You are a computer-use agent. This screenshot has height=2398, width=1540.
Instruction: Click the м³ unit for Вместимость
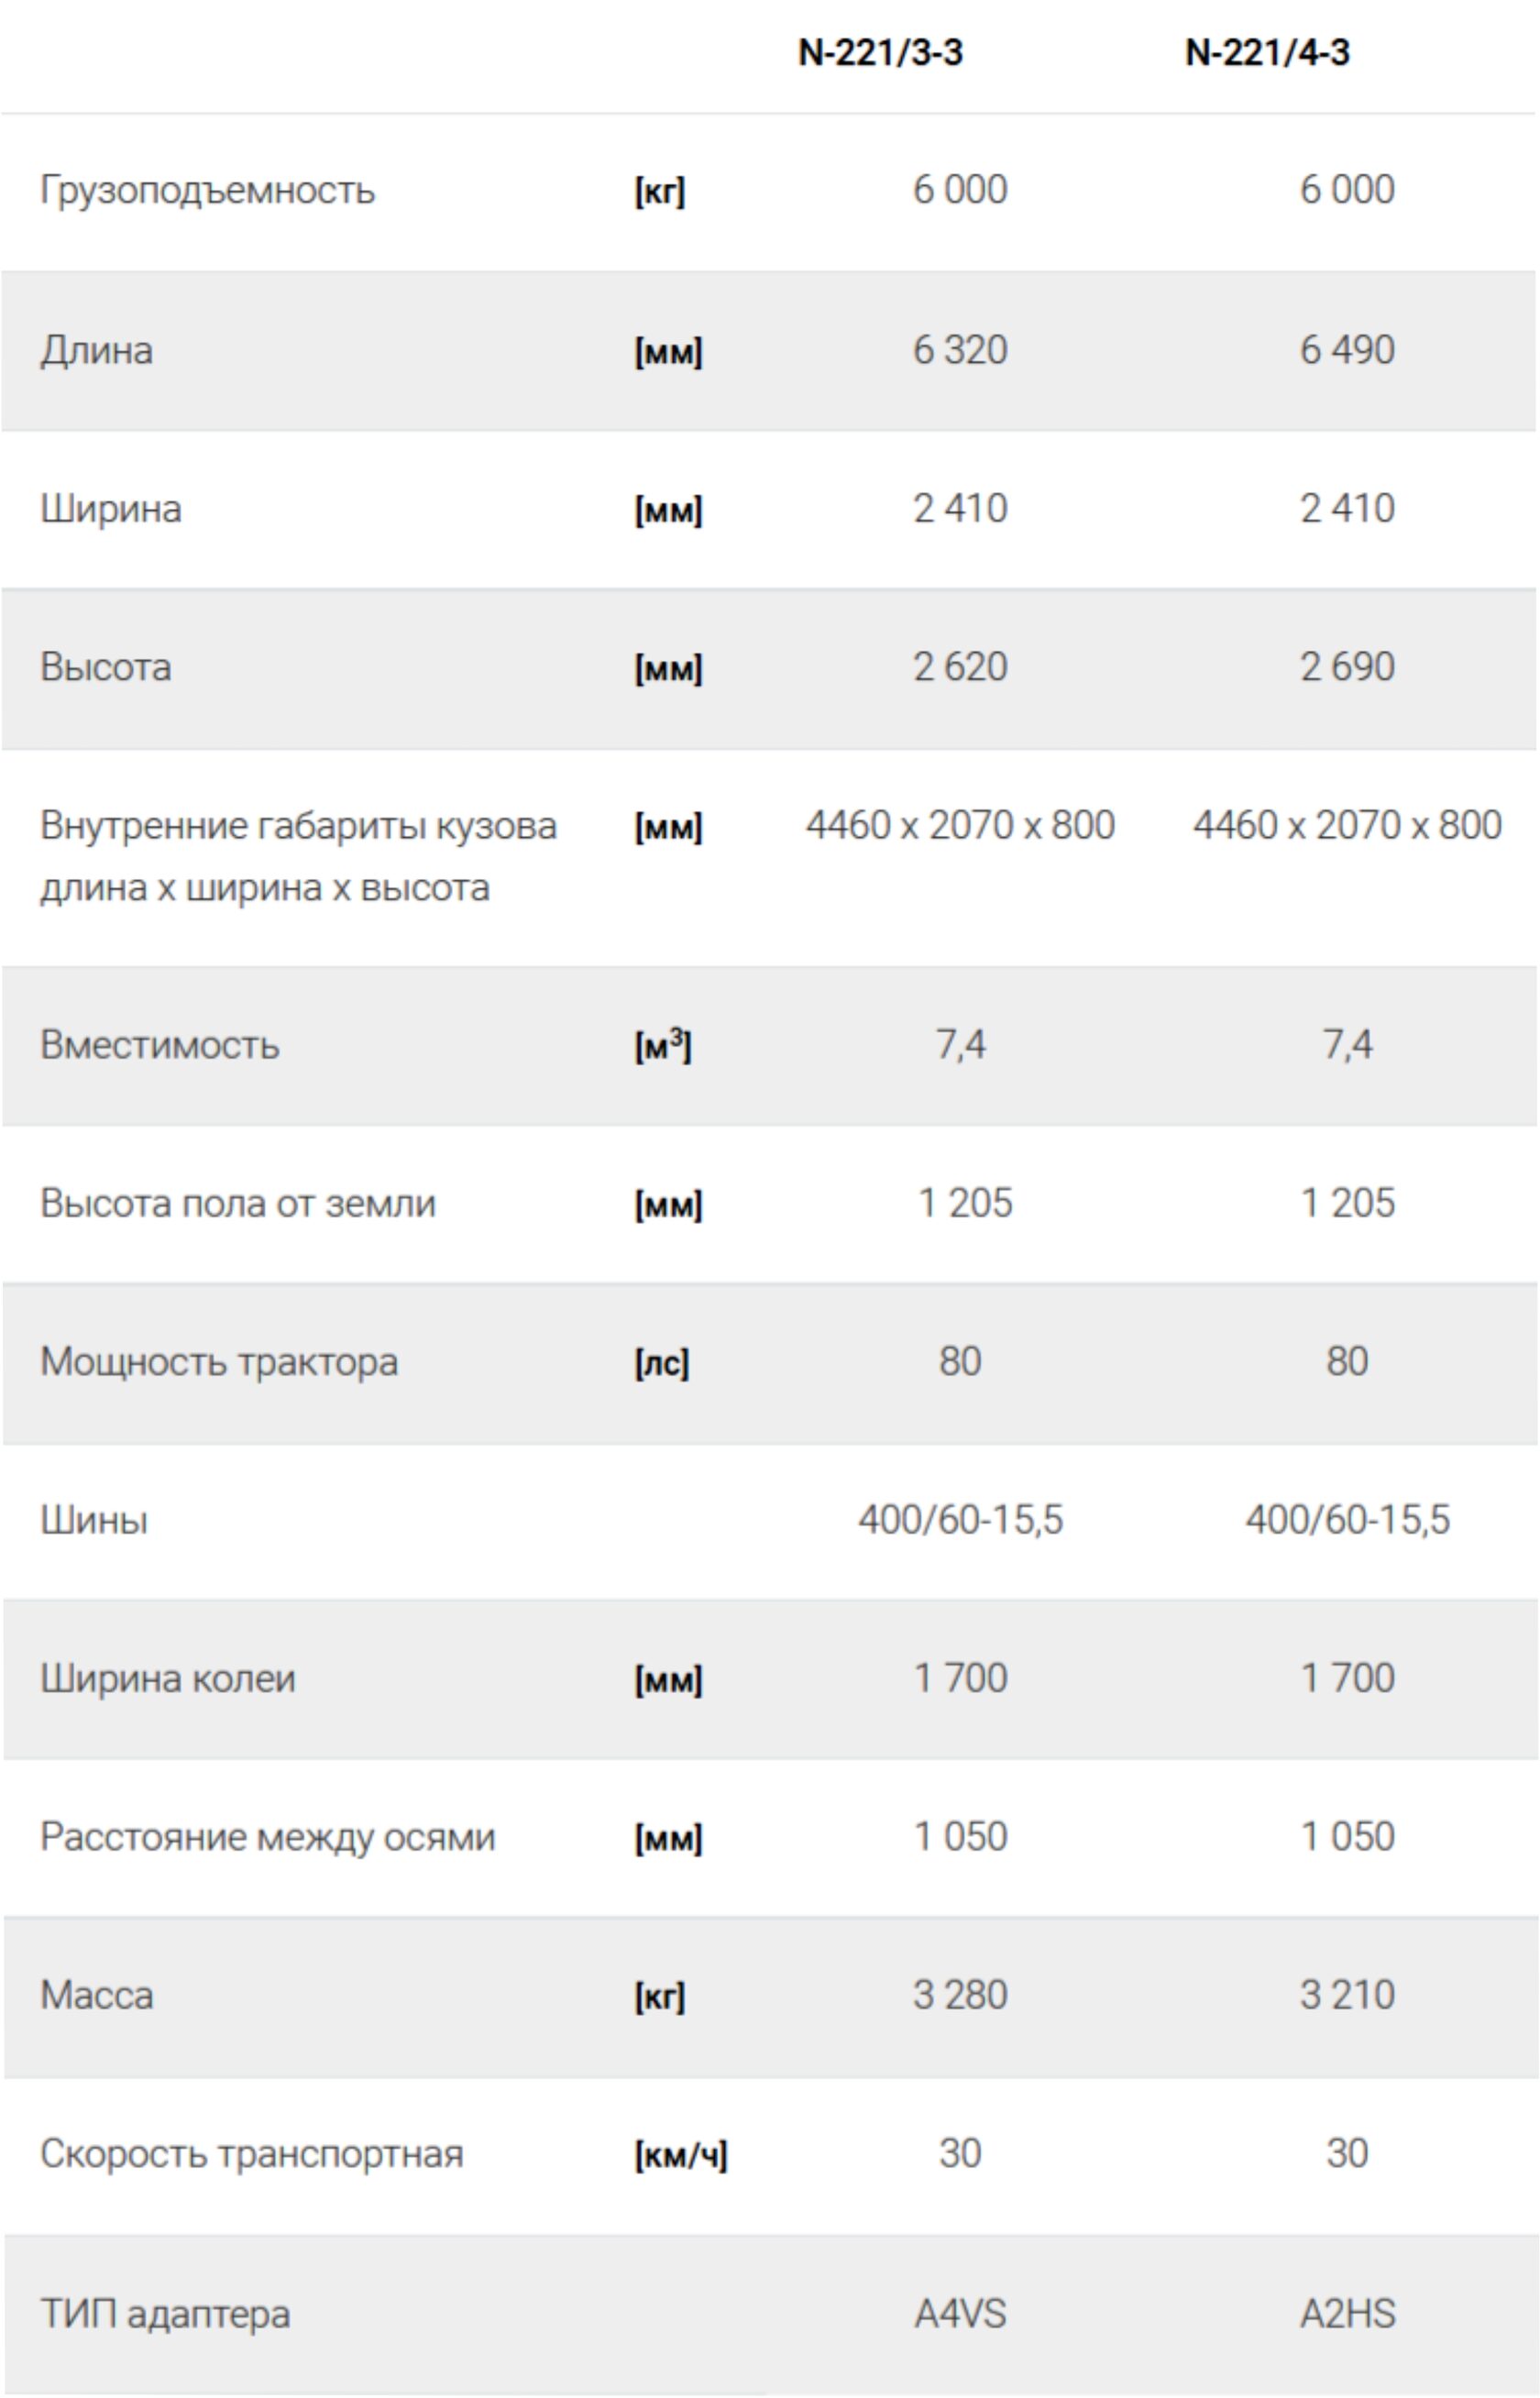pyautogui.click(x=663, y=1046)
